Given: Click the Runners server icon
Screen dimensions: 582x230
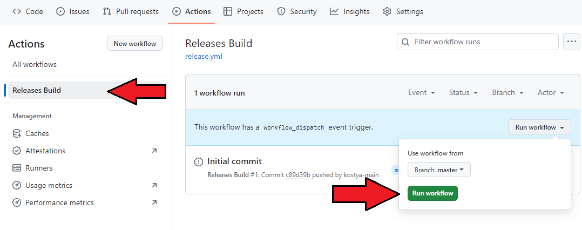Looking at the screenshot, I should [17, 168].
